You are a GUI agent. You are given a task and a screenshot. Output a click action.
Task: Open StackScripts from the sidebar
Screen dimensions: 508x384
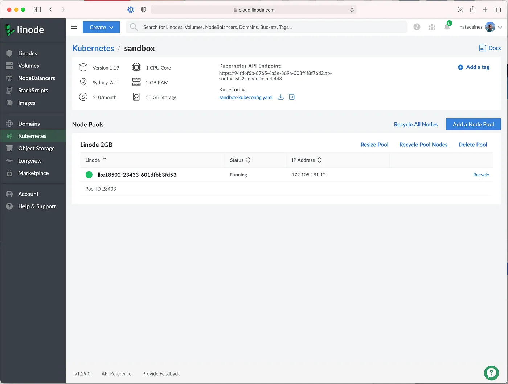[33, 90]
